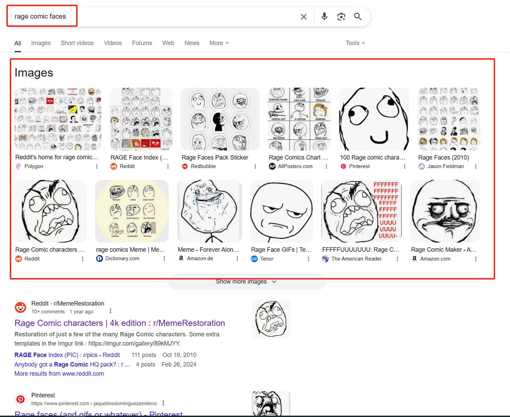Click 'Jason Fieldman' source label
The width and height of the screenshot is (510, 417).
click(446, 166)
